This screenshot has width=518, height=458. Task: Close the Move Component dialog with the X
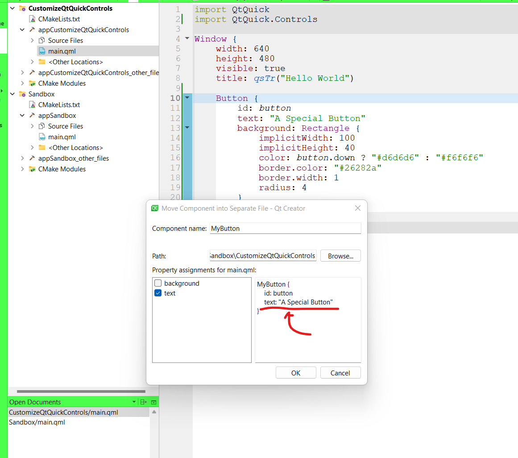357,208
